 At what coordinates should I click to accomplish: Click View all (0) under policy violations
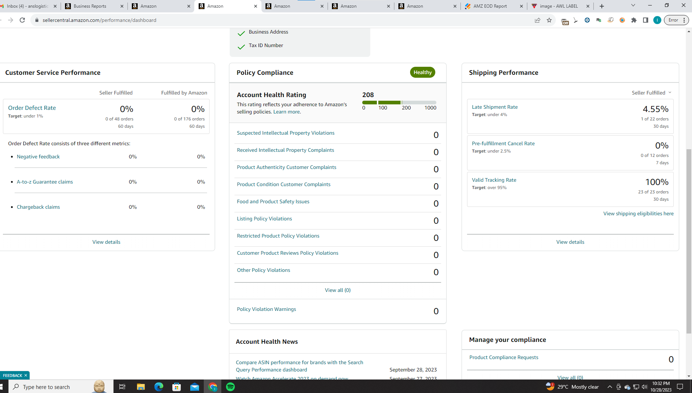(x=337, y=290)
